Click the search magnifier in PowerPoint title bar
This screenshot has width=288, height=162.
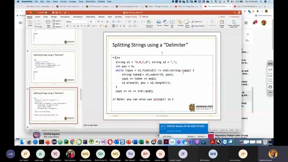coord(234,13)
